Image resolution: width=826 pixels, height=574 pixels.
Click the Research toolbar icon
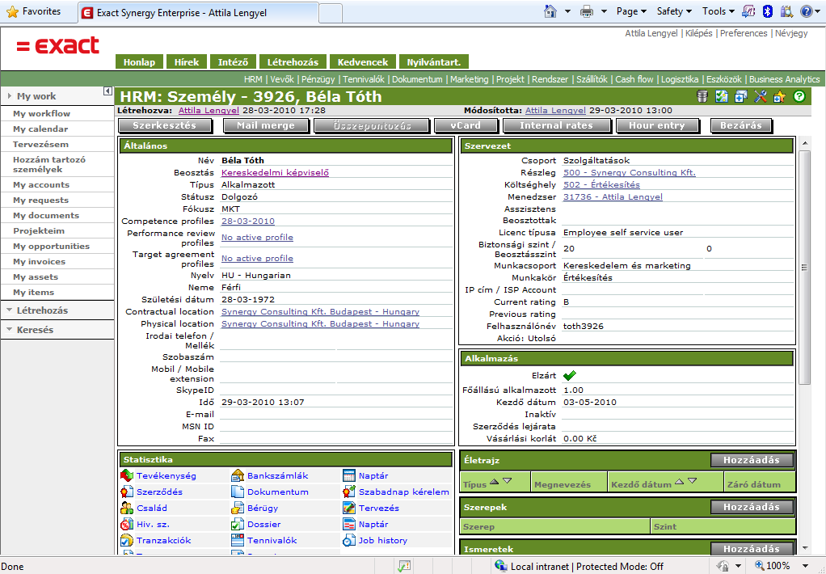[786, 11]
